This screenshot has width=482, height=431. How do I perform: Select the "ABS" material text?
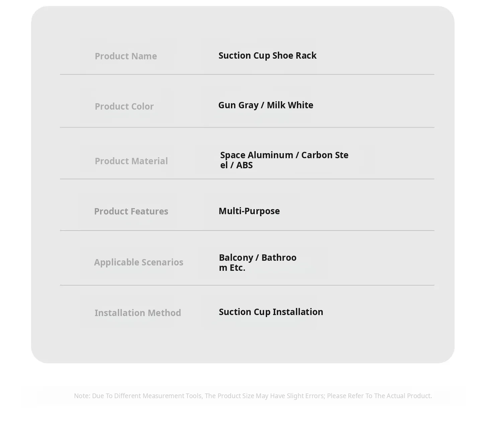pos(244,165)
